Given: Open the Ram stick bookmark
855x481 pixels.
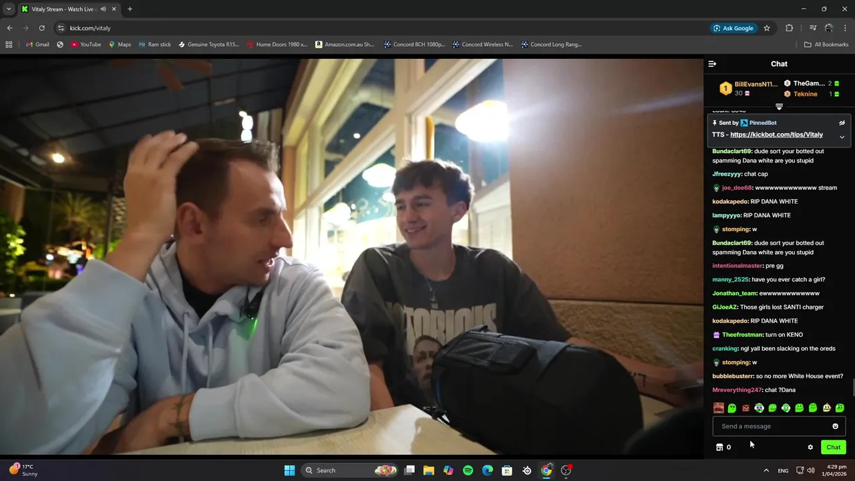Looking at the screenshot, I should [155, 45].
